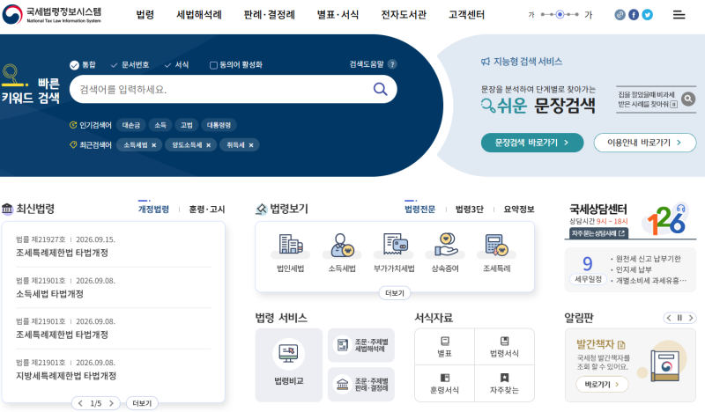Open the Facebook icon in header

click(x=634, y=15)
